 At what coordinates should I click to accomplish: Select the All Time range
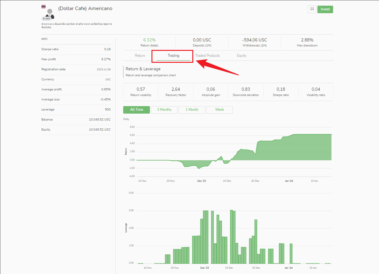[x=137, y=110]
